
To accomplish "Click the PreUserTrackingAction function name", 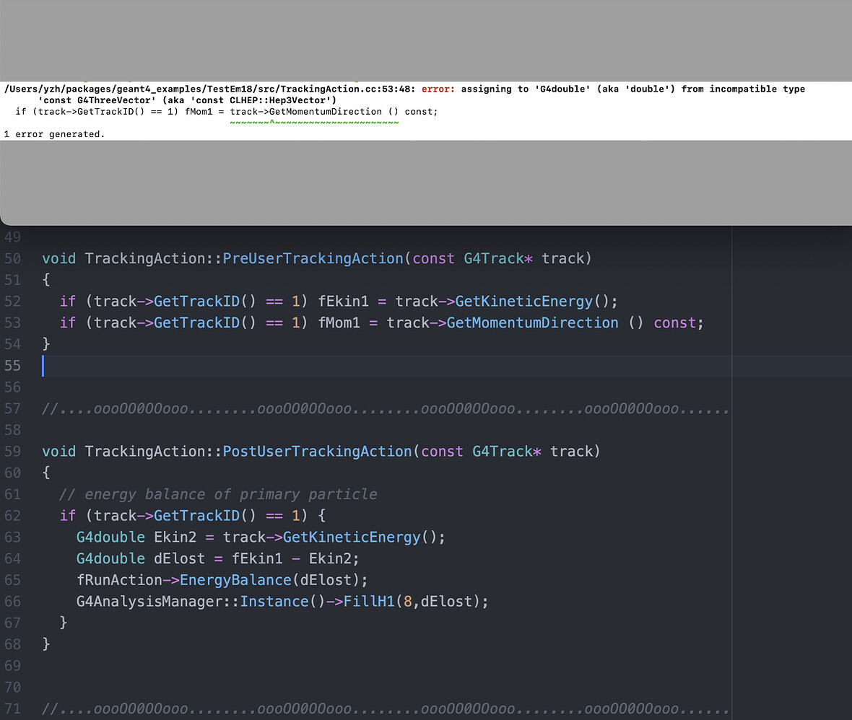I will [313, 258].
